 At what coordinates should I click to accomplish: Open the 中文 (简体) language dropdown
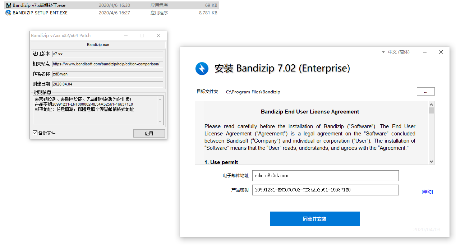[396, 52]
